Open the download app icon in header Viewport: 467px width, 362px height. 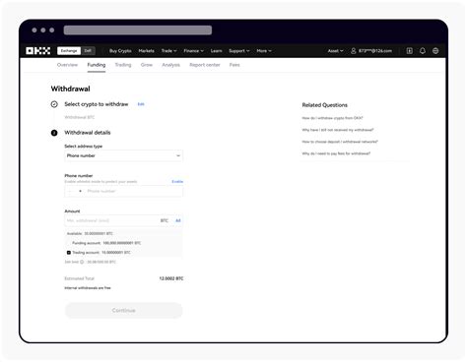(x=409, y=51)
